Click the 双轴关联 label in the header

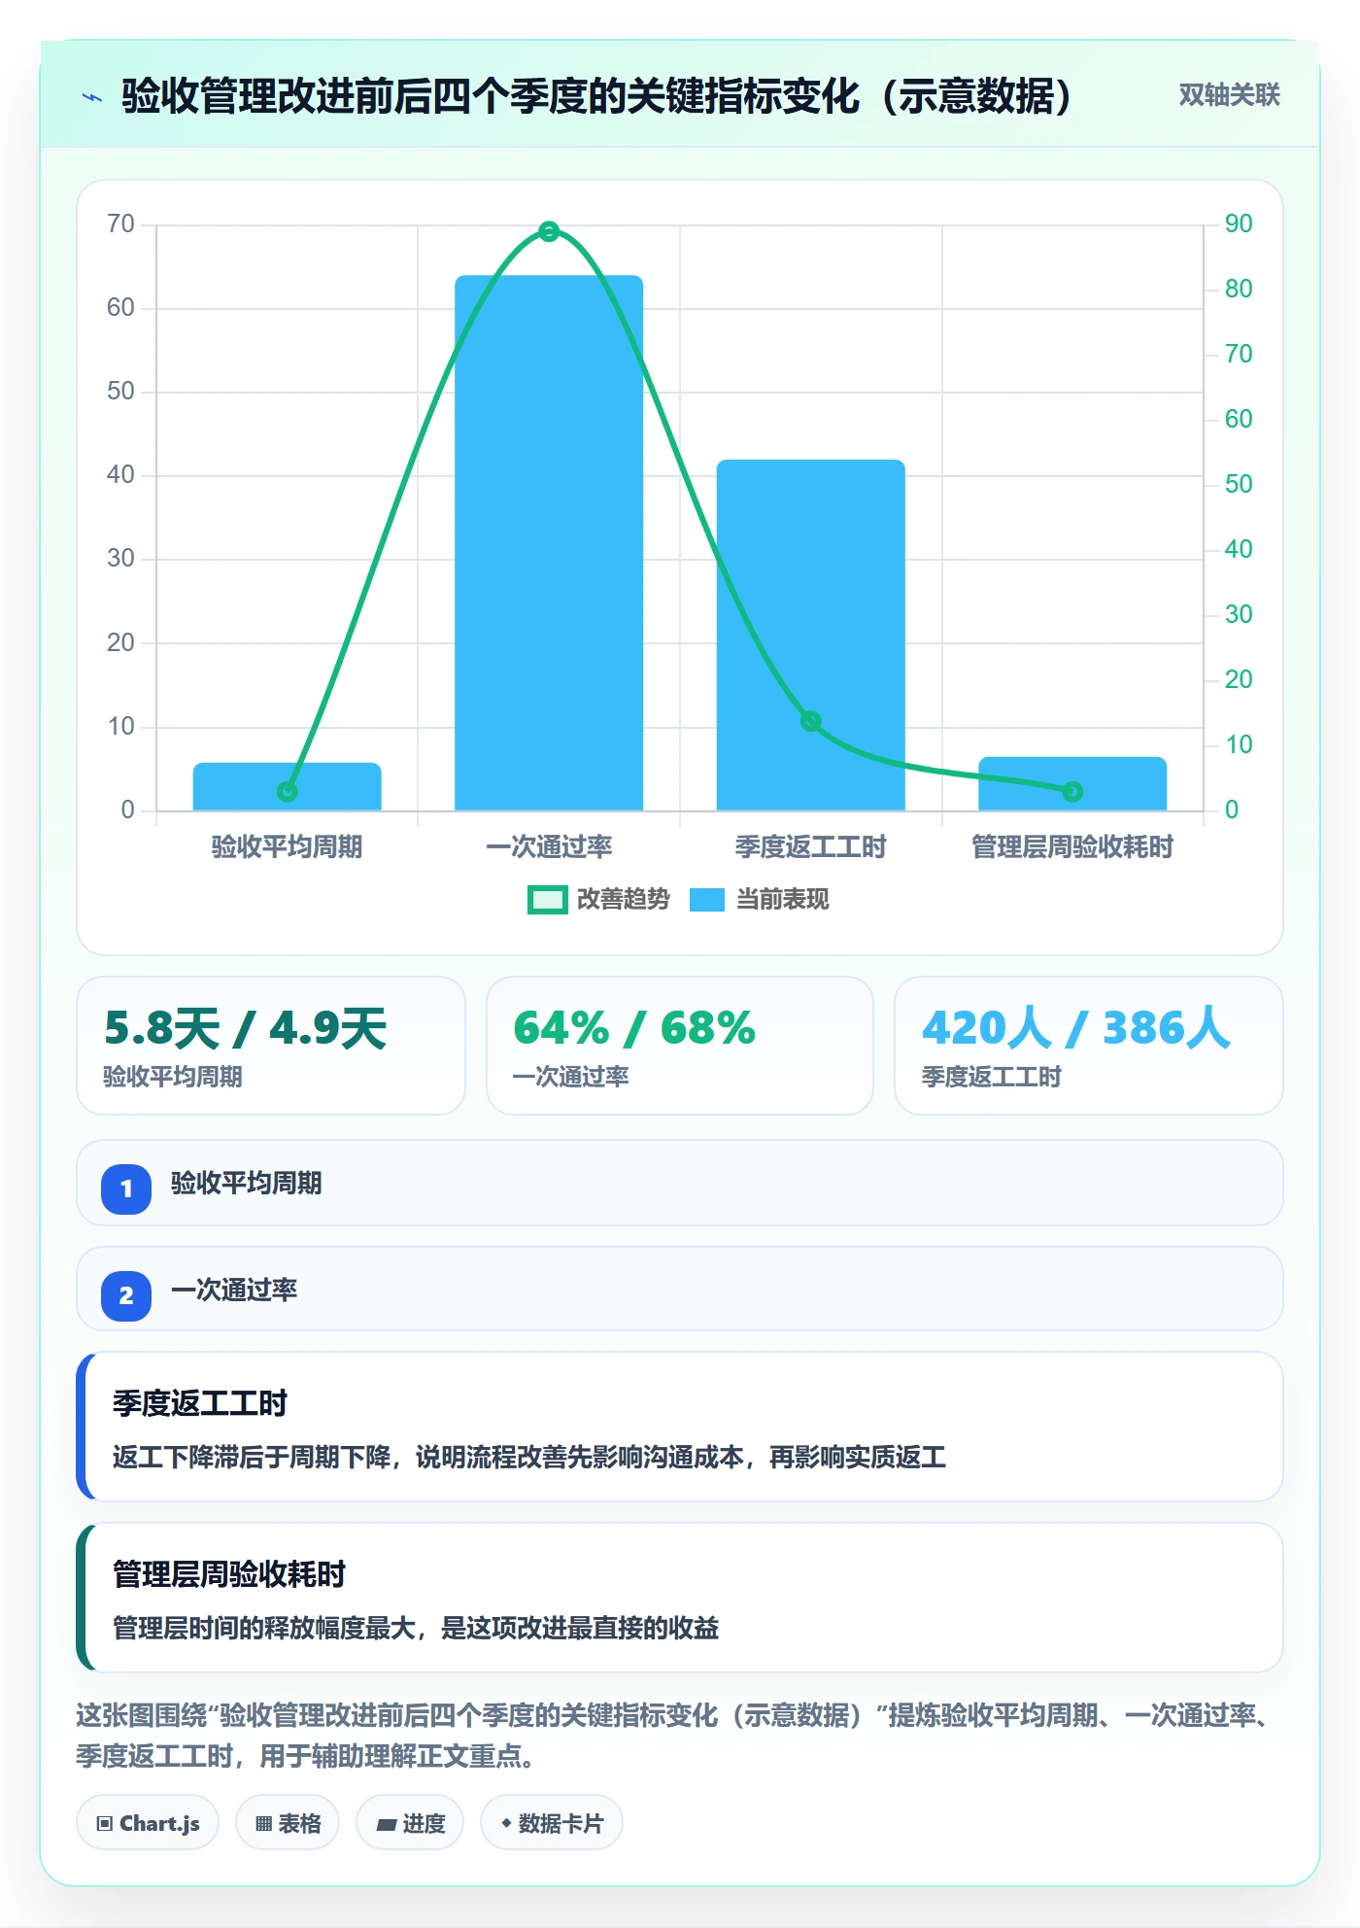tap(1229, 95)
